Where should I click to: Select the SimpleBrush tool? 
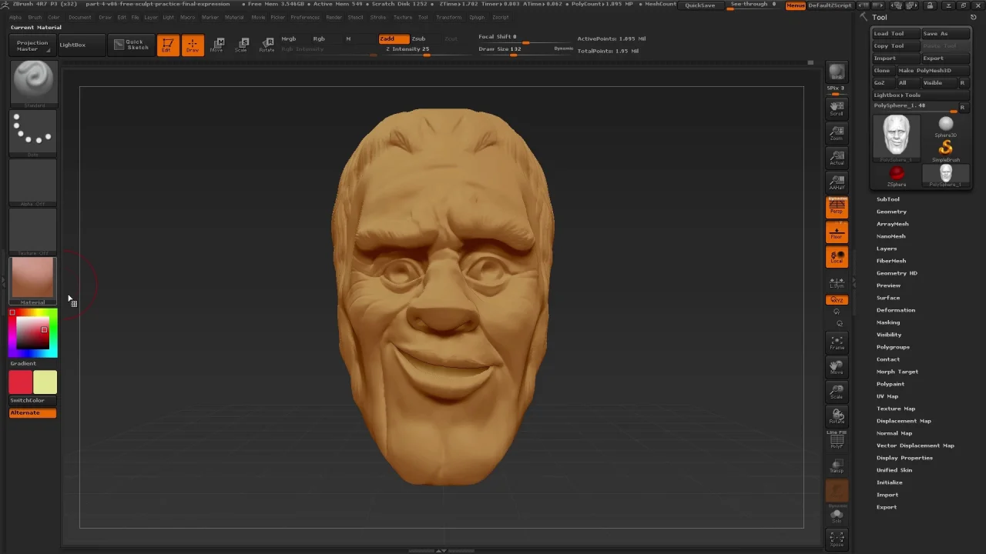[945, 150]
